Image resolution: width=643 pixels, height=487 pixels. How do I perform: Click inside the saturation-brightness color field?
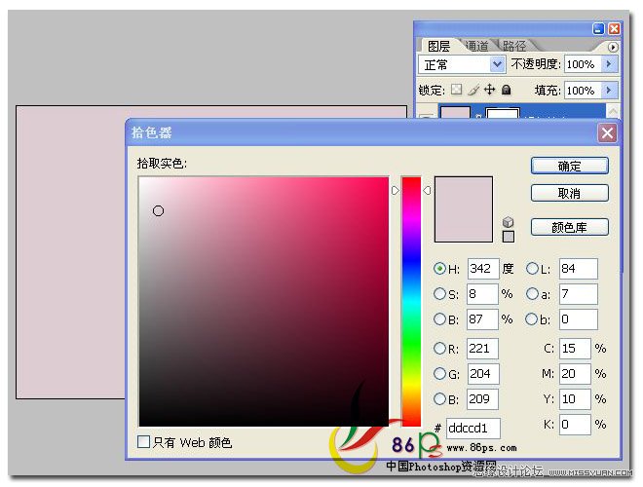264,301
